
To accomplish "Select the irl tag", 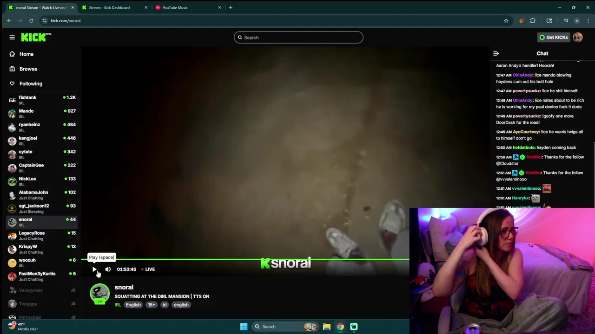I will tap(165, 305).
